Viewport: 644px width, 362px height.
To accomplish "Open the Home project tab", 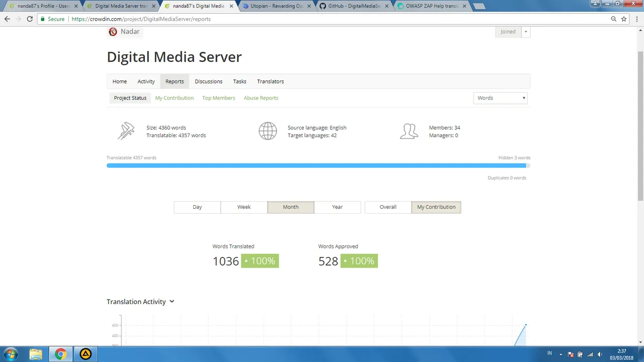I will pos(120,81).
